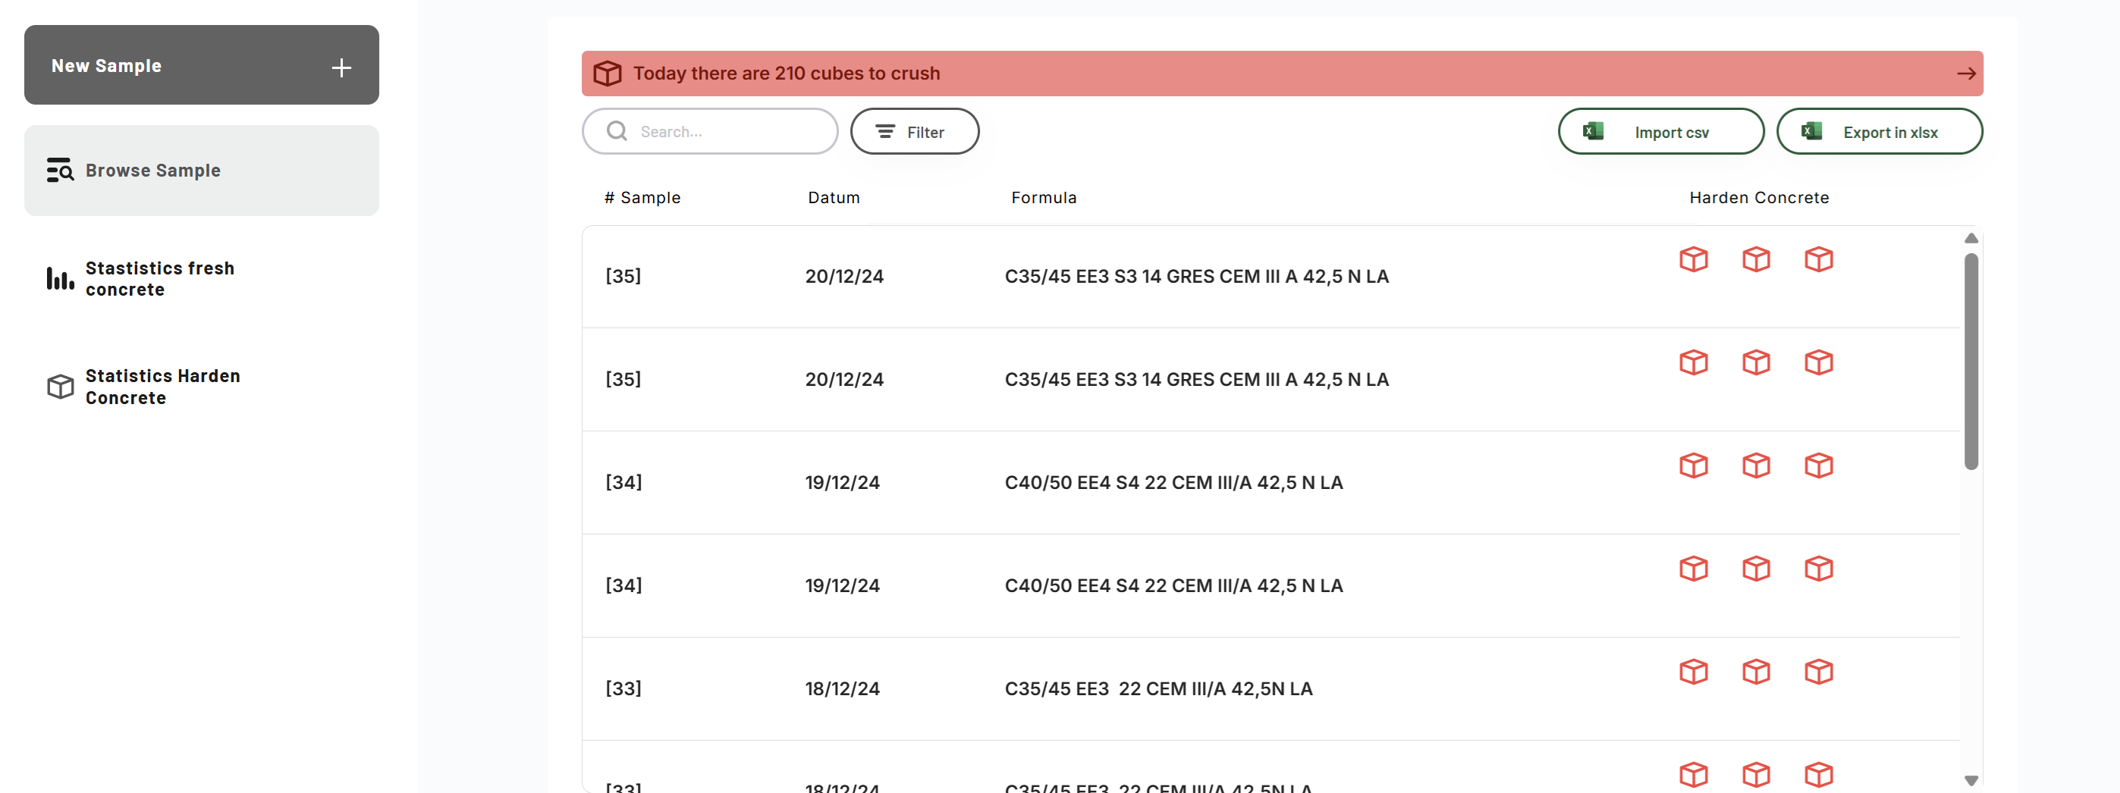Select sample number [33] dated 18/12/24, fully visible row

[x=623, y=688]
